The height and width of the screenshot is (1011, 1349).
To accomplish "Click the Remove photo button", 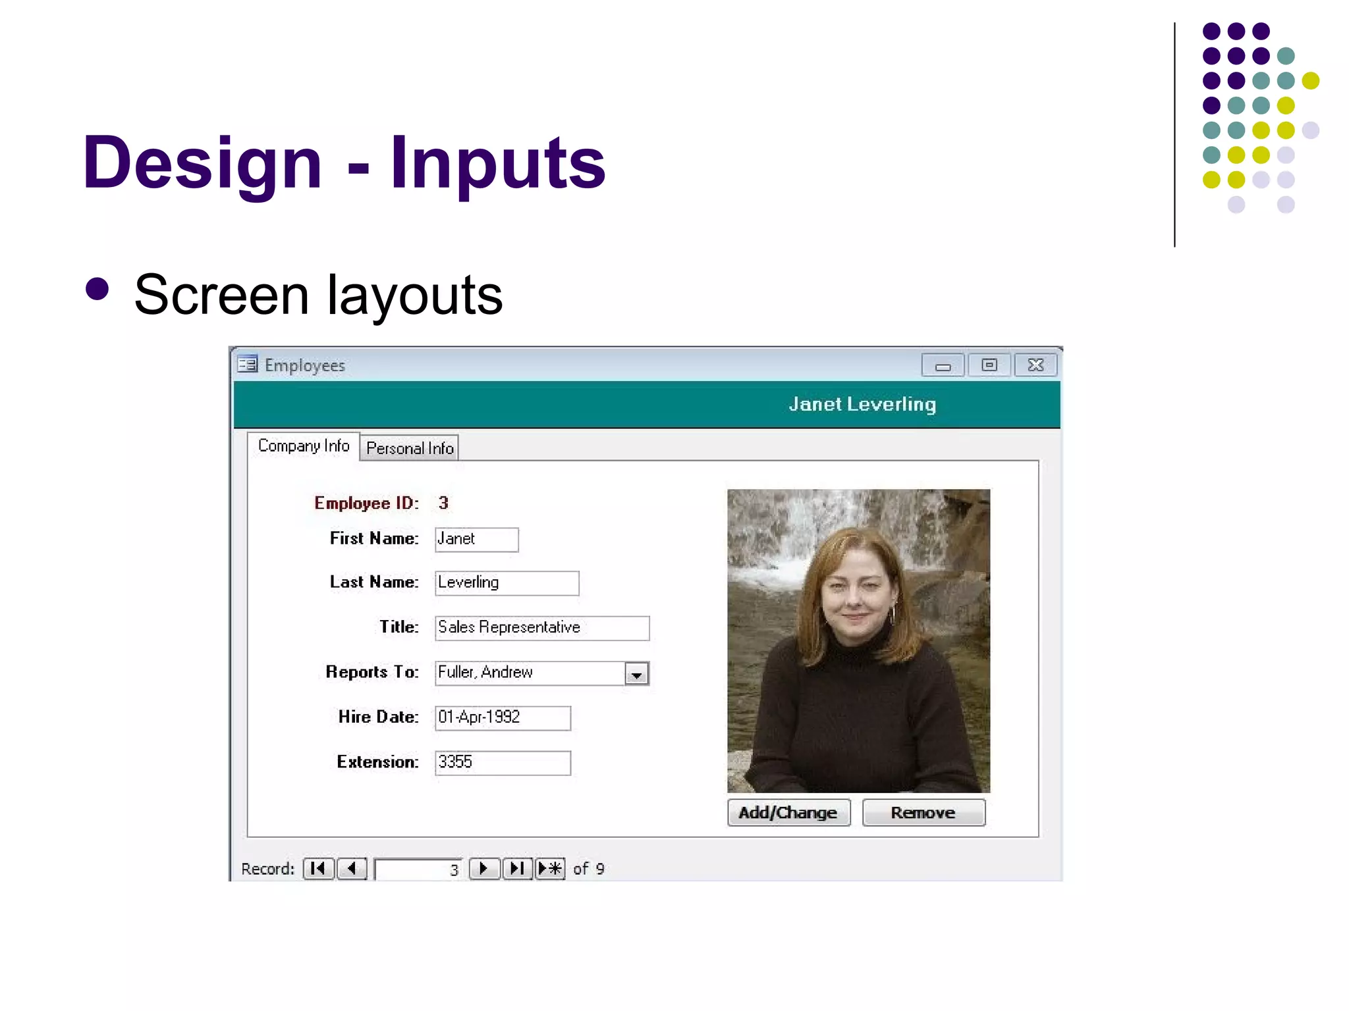I will pos(923,812).
